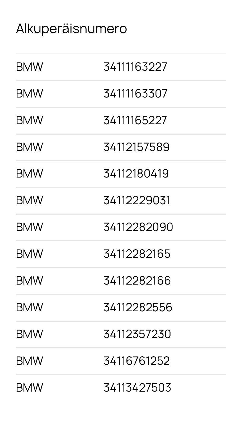Click the number 34112180419
The height and width of the screenshot is (421, 226).
pos(136,174)
